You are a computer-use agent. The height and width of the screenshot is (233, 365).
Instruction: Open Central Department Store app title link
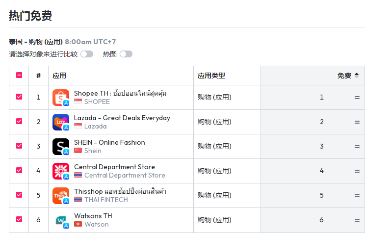(x=114, y=167)
